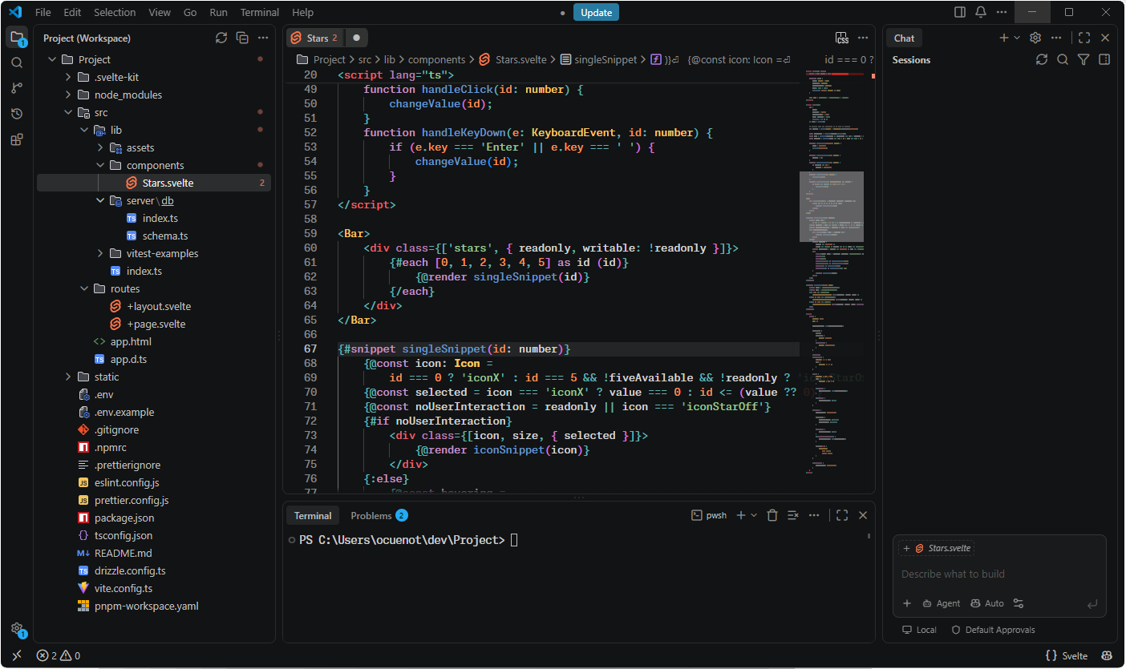
Task: Open the CSS icon action in editor toolbar
Action: [841, 38]
